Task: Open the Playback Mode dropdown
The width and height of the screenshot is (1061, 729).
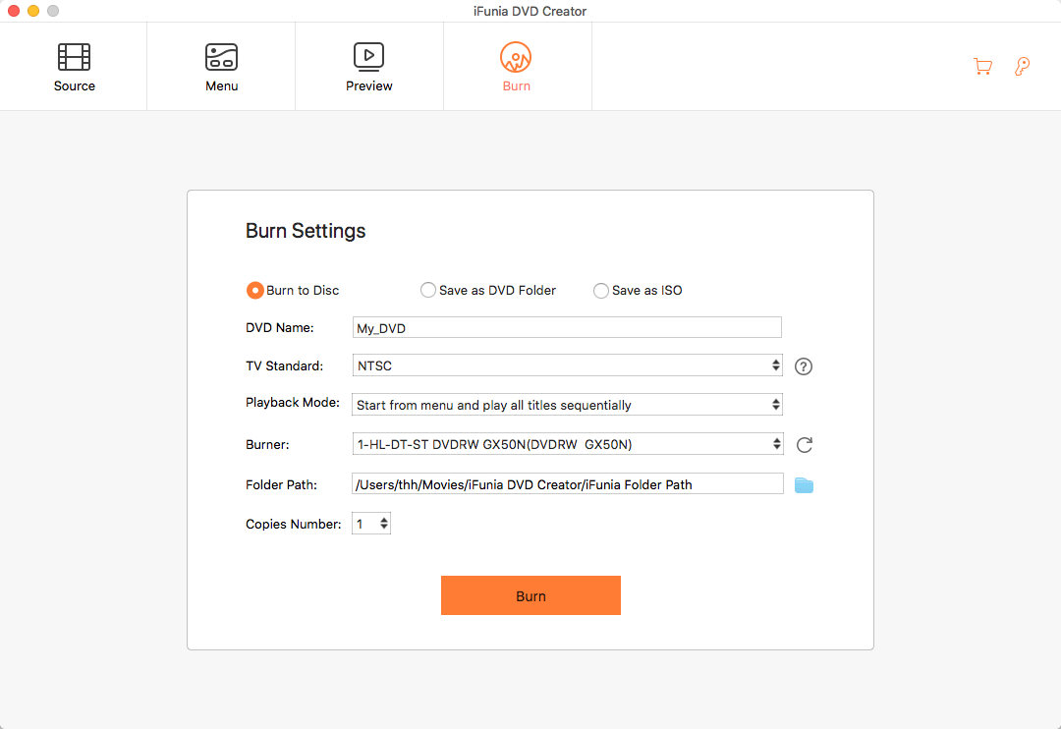Action: [x=567, y=405]
